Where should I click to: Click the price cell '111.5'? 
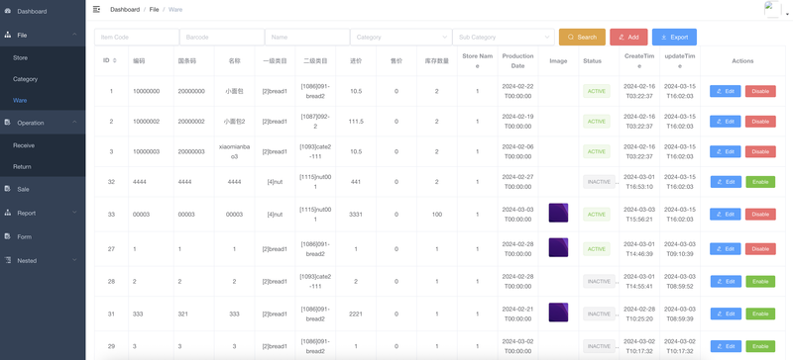356,122
